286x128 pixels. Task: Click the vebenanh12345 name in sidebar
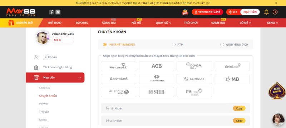point(63,34)
